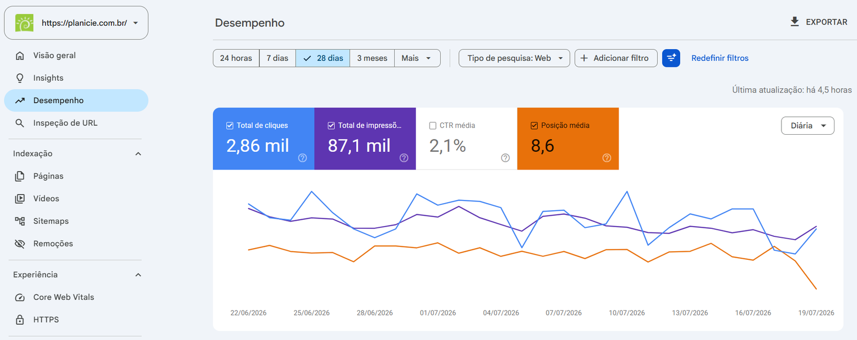Open the Diária granularity dropdown

click(808, 126)
